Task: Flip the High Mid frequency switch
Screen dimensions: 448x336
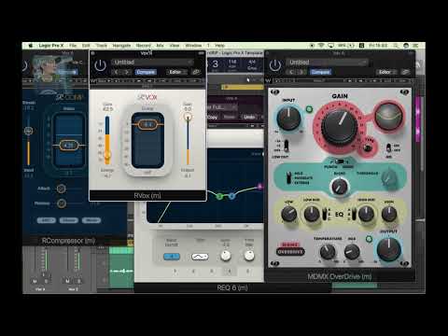Action: pos(354,214)
